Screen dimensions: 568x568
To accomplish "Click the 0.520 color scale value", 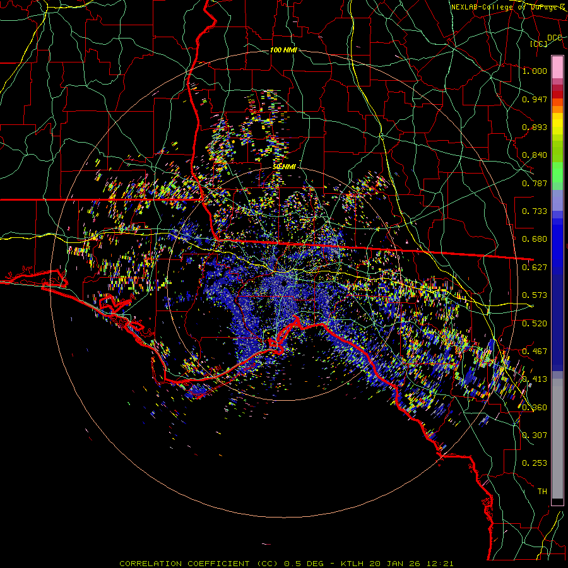I will [x=535, y=324].
